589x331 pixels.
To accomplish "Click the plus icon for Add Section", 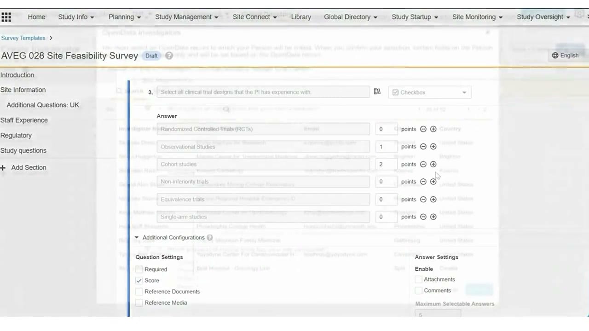I will point(3,168).
